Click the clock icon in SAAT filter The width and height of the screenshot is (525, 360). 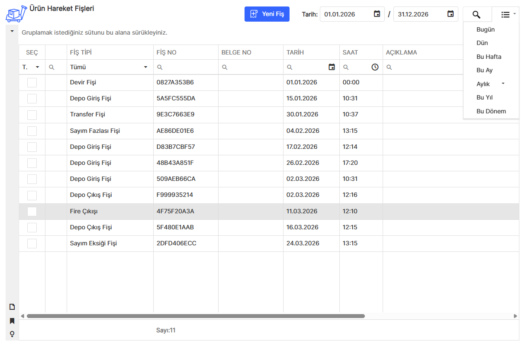tap(375, 67)
